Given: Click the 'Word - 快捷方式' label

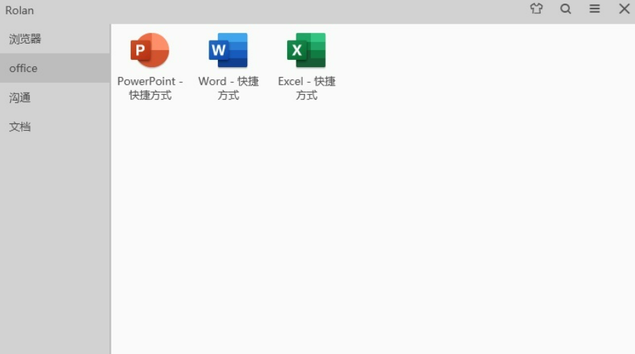Looking at the screenshot, I should click(x=229, y=88).
